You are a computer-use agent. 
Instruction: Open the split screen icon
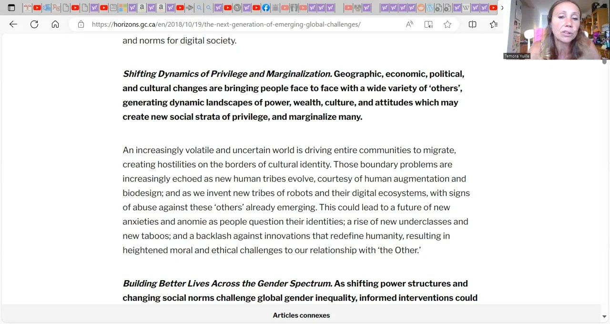point(472,24)
